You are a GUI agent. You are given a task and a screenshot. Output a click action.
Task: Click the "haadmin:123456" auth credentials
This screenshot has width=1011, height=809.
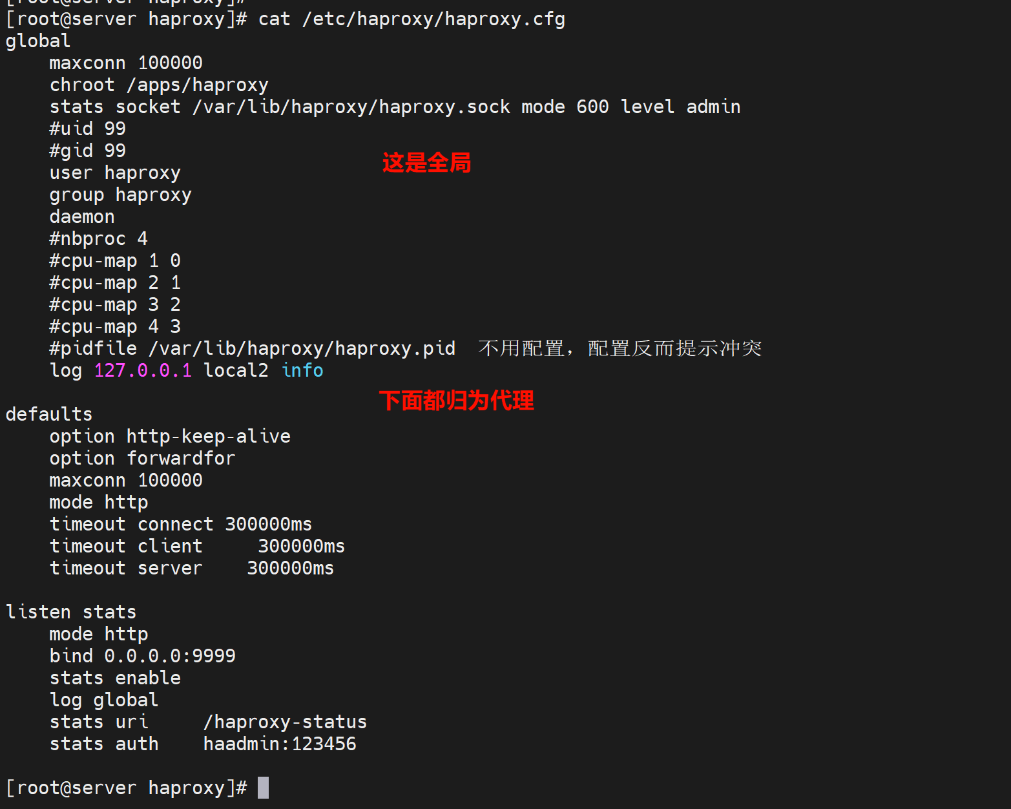click(280, 744)
